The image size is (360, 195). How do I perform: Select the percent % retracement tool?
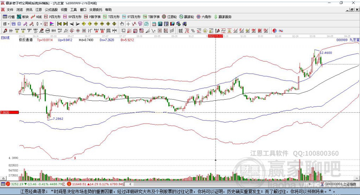[x=193, y=31]
